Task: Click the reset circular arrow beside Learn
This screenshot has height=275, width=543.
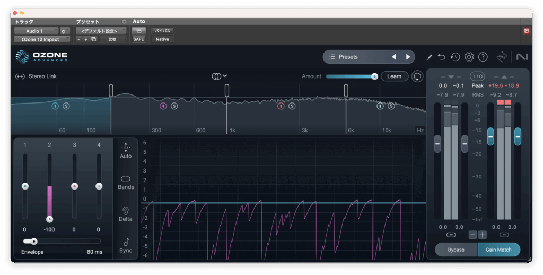Action: tap(418, 76)
